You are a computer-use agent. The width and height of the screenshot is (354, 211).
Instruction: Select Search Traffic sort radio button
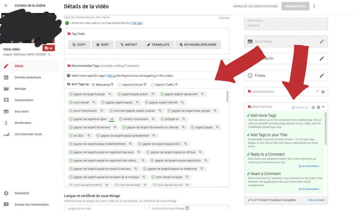[152, 85]
